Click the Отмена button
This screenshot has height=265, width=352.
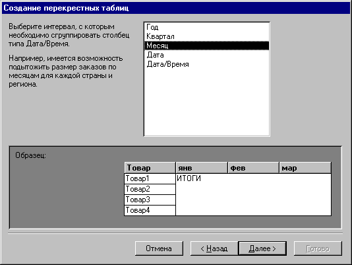tap(159, 248)
